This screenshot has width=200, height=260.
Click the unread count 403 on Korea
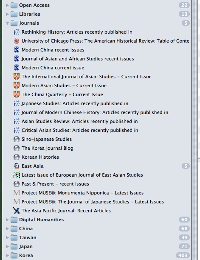pyautogui.click(x=183, y=255)
